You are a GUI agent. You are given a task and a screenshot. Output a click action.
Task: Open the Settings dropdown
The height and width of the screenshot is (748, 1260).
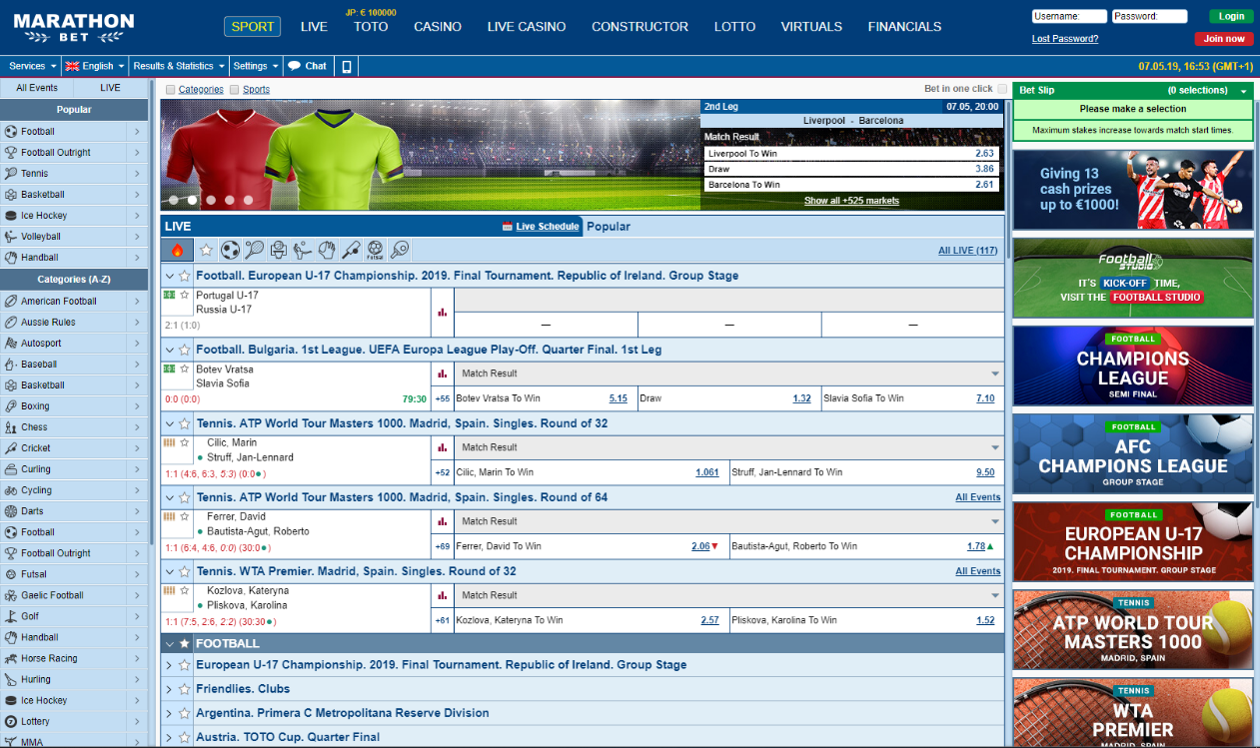pos(256,66)
